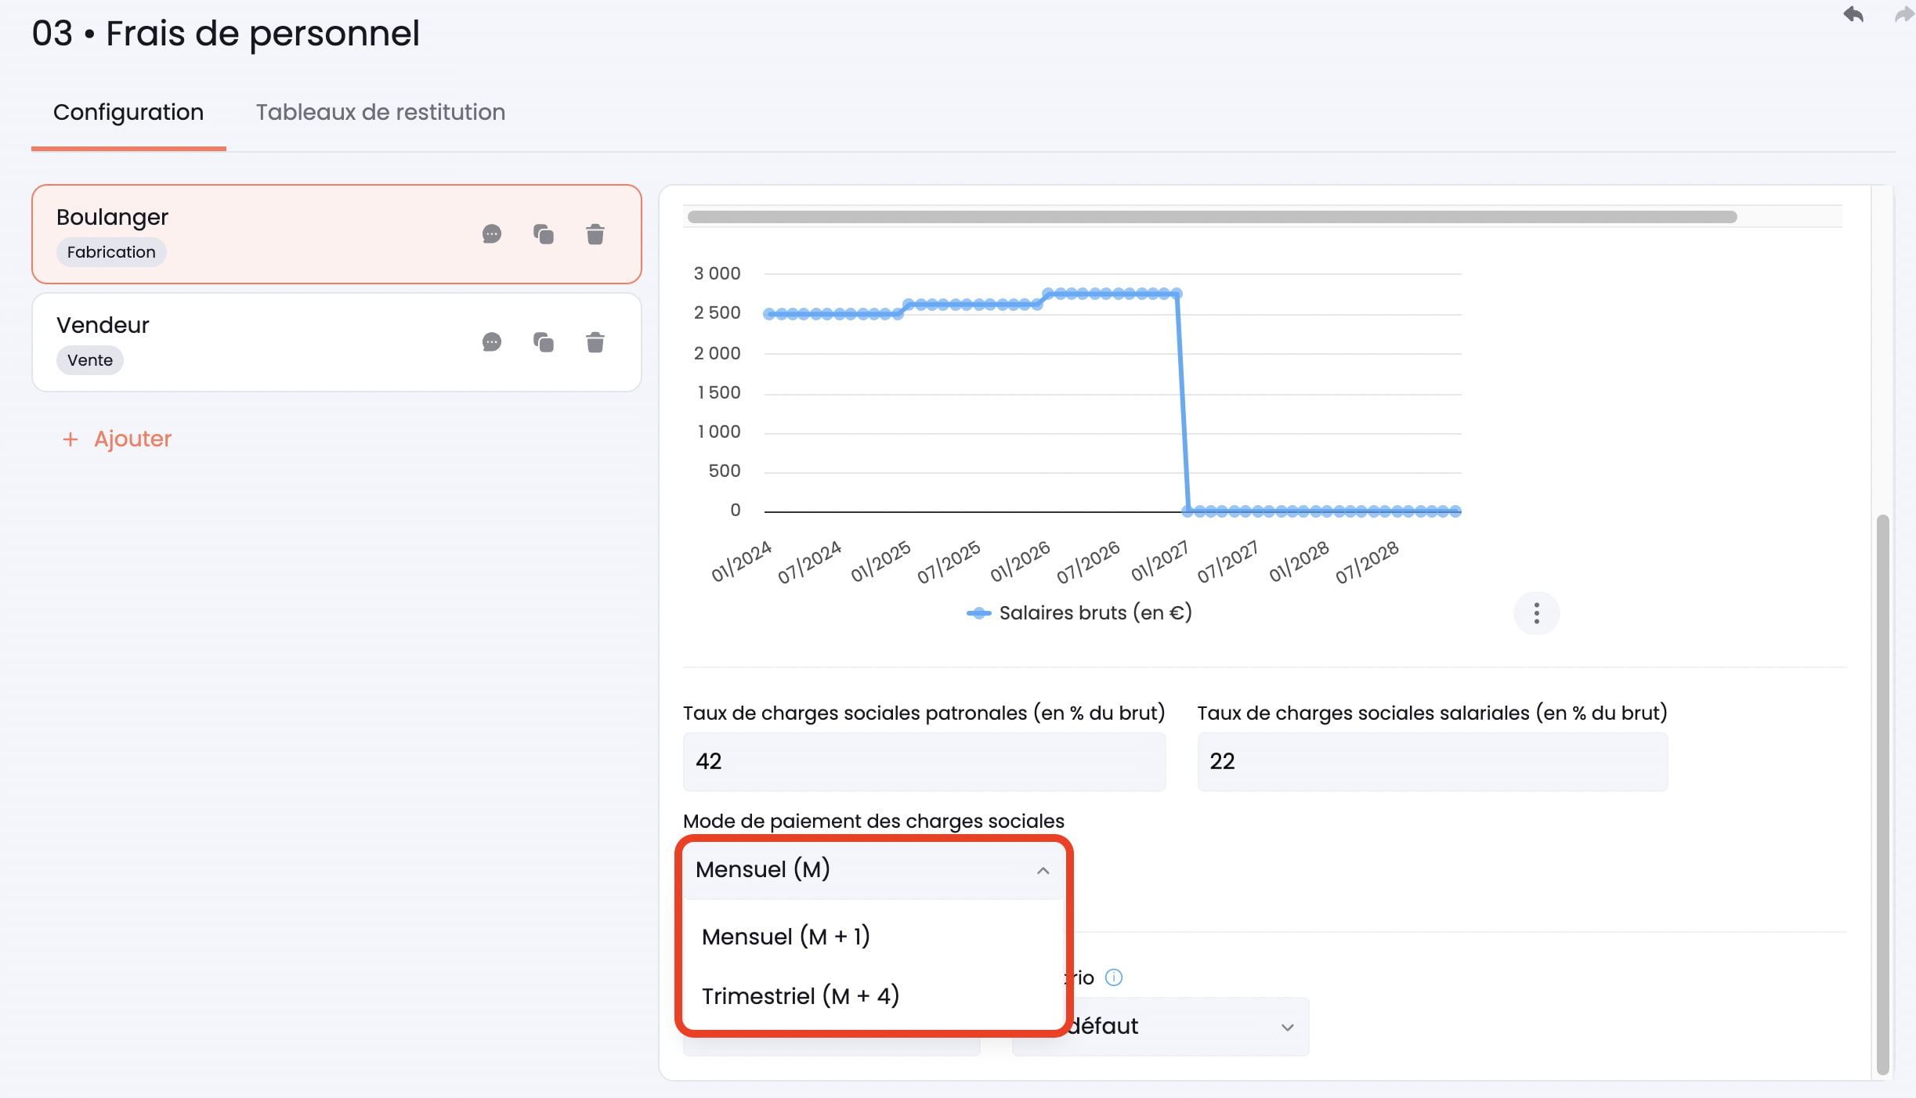Toggle Salaires bruts legend series
Screen dimensions: 1916x1098
pos(1079,613)
